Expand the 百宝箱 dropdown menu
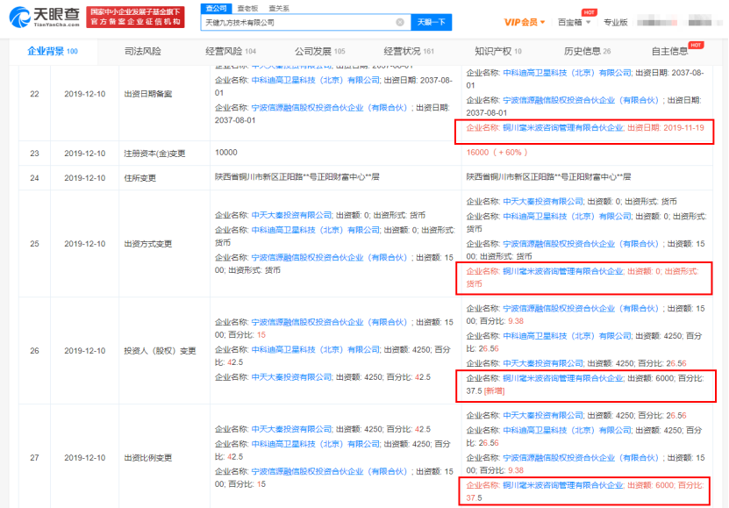 [575, 22]
